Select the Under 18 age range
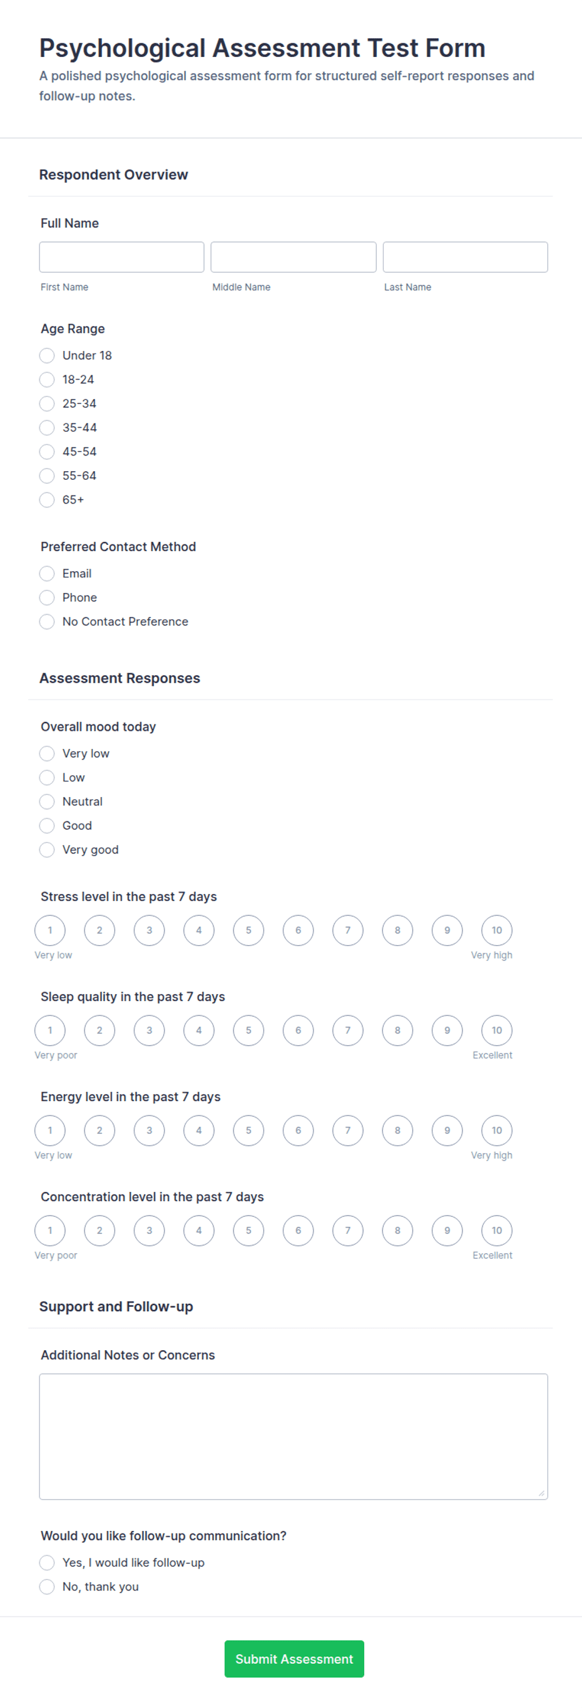The width and height of the screenshot is (582, 1708). (46, 355)
